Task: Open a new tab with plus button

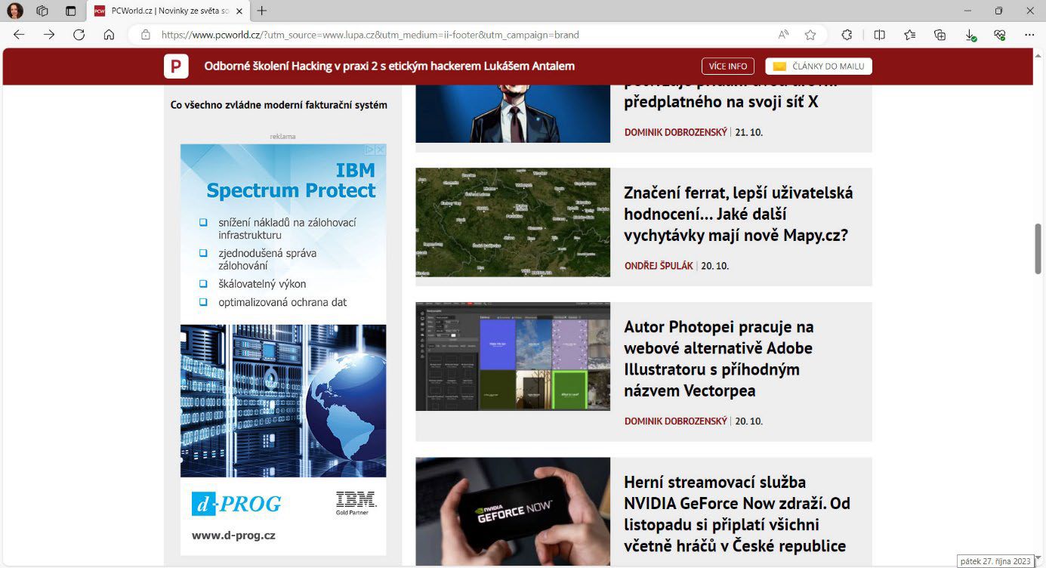Action: pos(262,11)
